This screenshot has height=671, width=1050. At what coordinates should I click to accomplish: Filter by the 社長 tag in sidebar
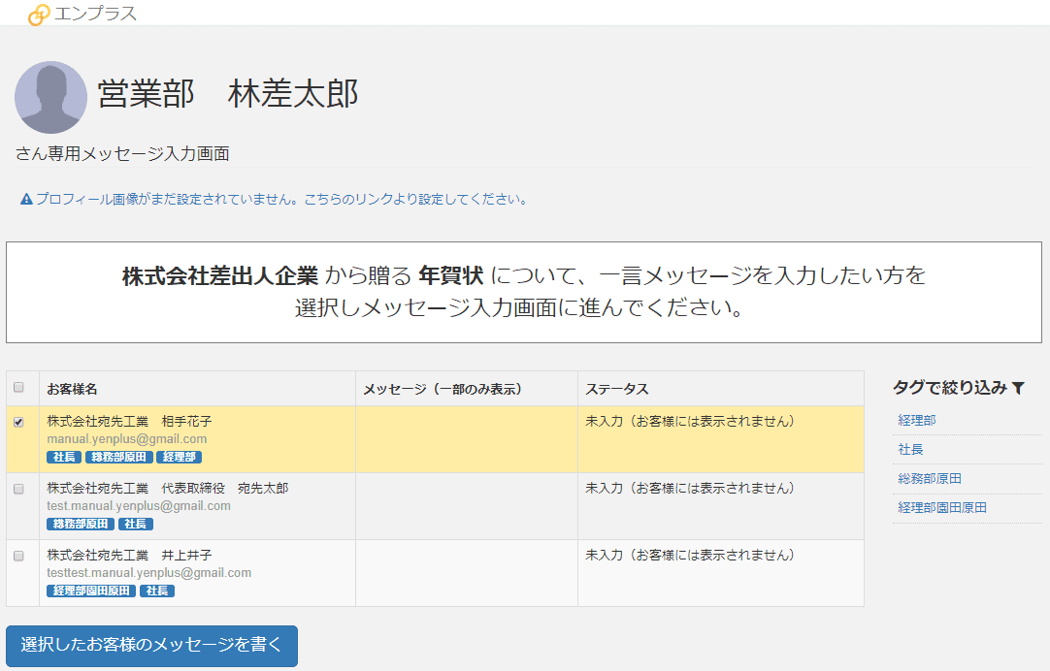pyautogui.click(x=910, y=450)
